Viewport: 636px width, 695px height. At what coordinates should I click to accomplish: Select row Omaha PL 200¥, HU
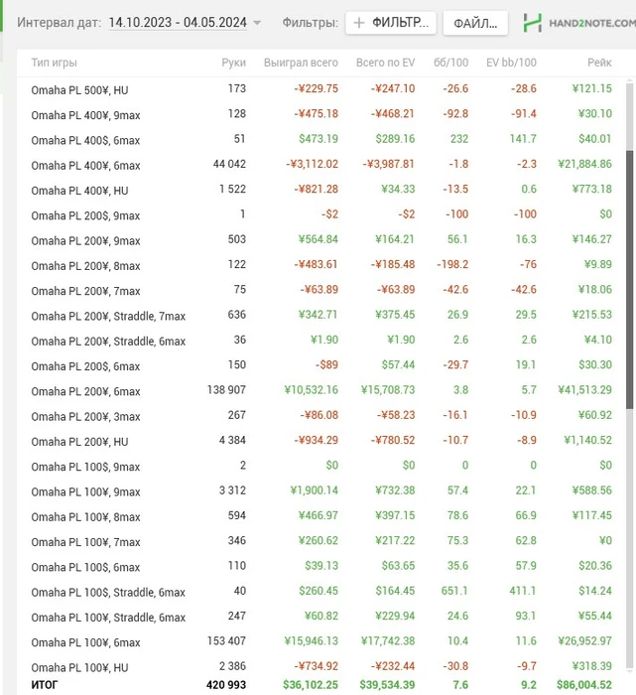(321, 441)
